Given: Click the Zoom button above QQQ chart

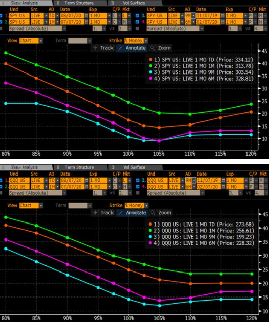Looking at the screenshot, I should coord(161,213).
